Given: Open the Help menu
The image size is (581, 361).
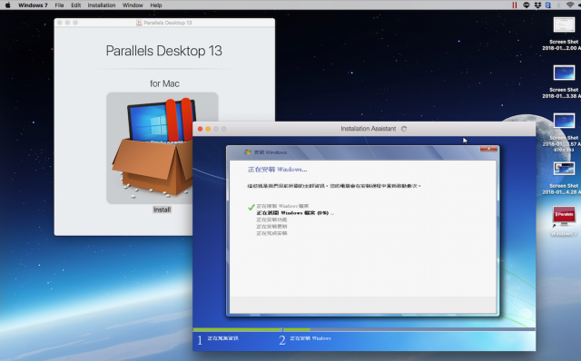Looking at the screenshot, I should 156,5.
